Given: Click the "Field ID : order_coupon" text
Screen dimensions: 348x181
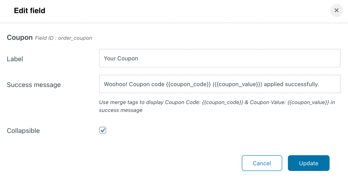Looking at the screenshot, I should (64, 38).
